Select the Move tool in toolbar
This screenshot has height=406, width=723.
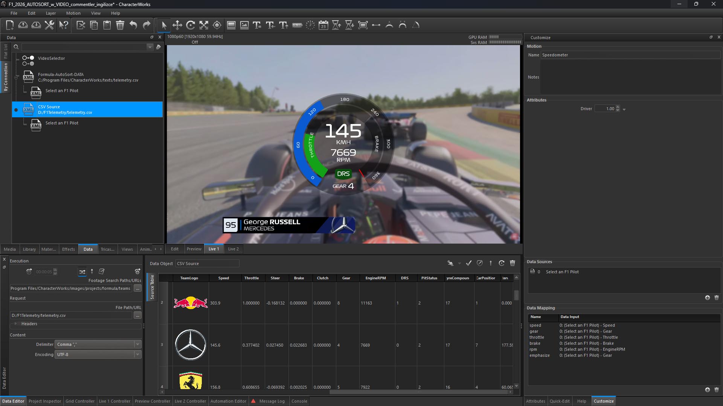(177, 25)
